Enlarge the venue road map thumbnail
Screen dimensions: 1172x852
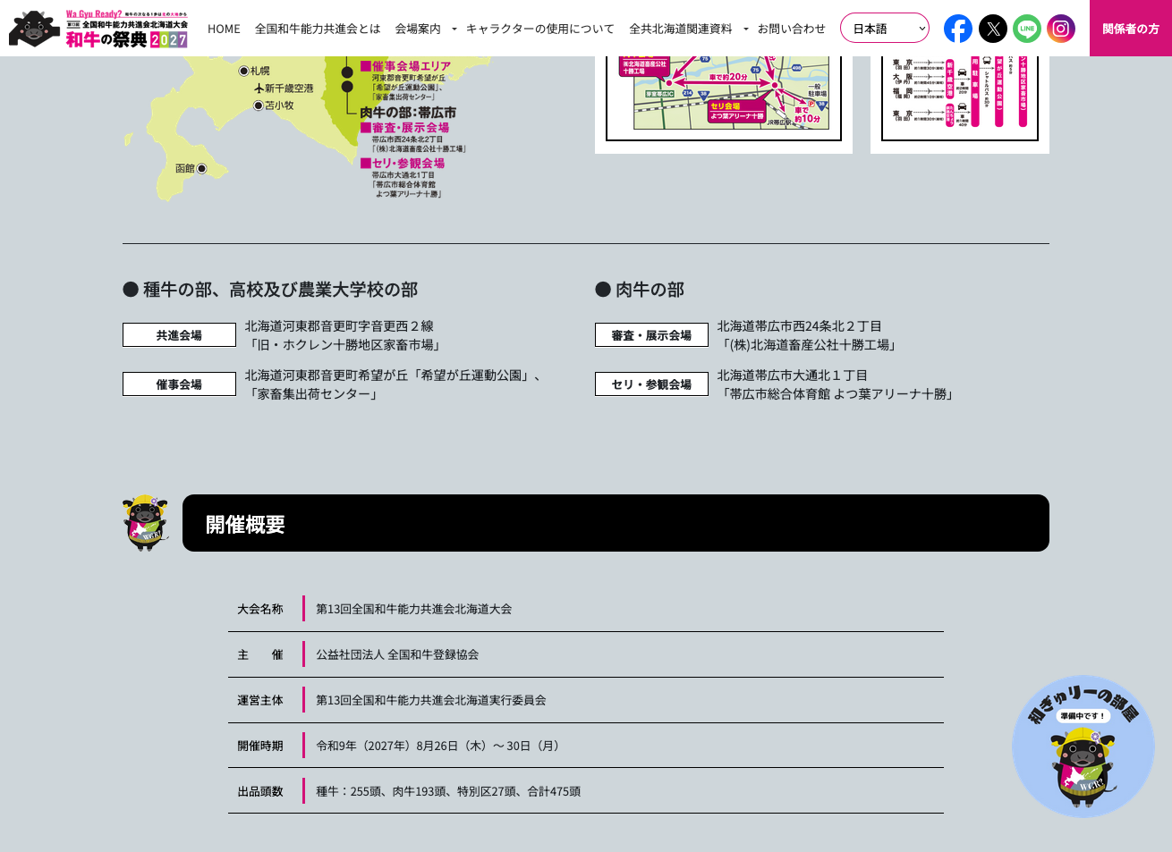click(723, 97)
